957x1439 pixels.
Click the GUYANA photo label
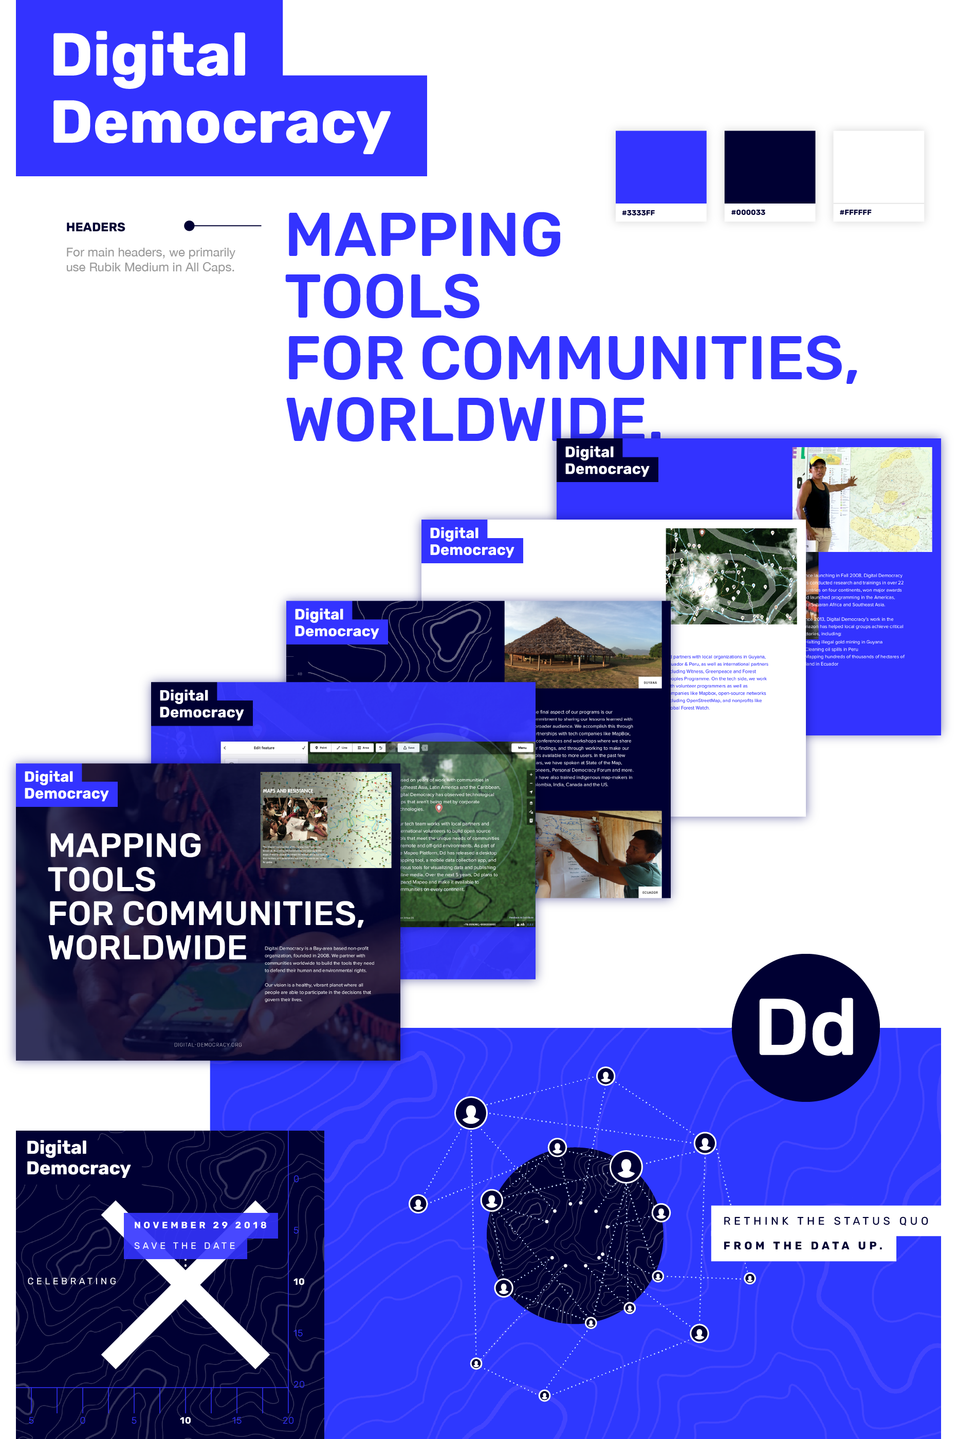[650, 683]
